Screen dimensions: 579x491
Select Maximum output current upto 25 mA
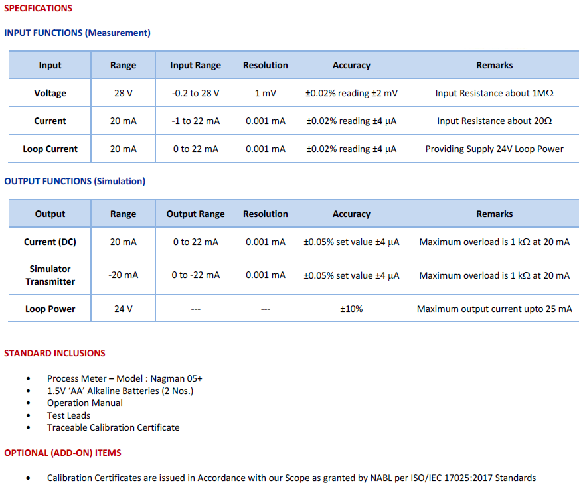coord(494,309)
